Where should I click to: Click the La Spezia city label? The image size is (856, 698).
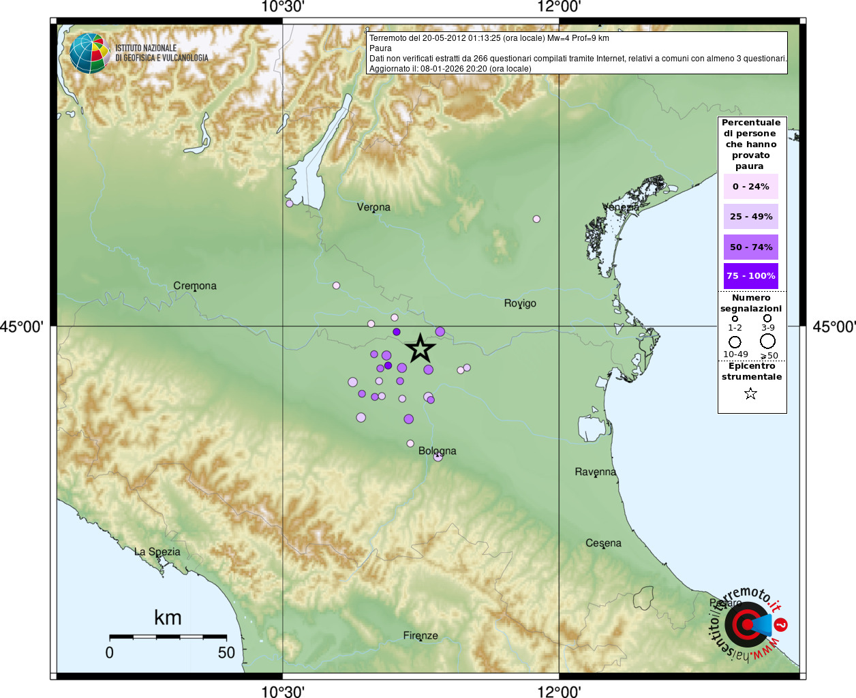[x=157, y=552]
